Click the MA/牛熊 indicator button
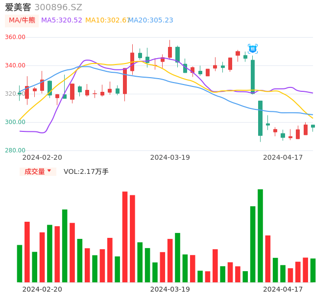This screenshot has width=336, height=296. coord(22,21)
